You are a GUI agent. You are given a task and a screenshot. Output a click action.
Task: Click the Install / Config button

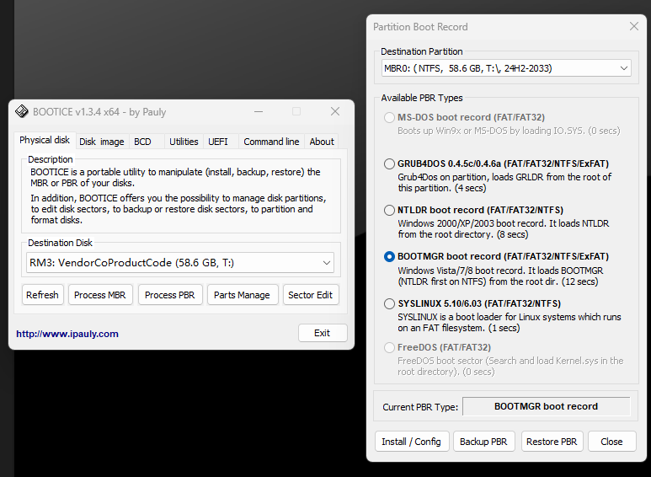tap(412, 442)
